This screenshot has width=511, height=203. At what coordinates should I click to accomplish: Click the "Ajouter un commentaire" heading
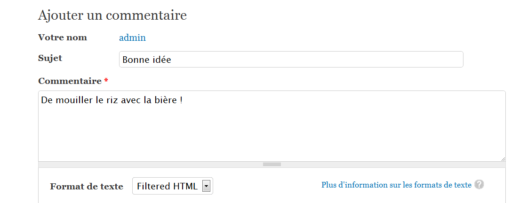pos(112,15)
